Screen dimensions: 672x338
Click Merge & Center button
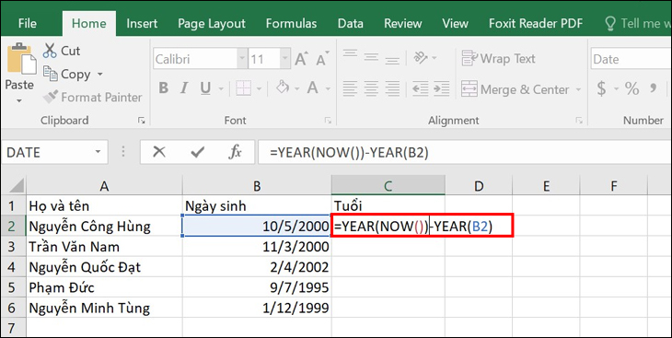(516, 89)
